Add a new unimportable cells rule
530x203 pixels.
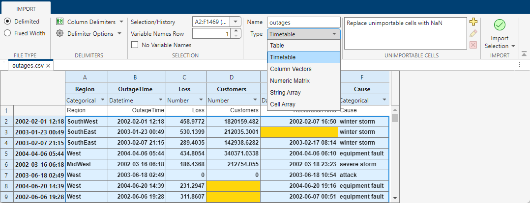click(473, 22)
